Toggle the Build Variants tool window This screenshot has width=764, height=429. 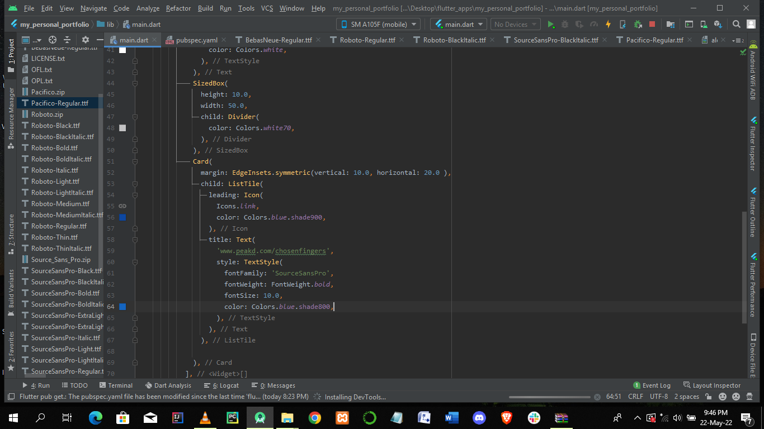coord(11,293)
